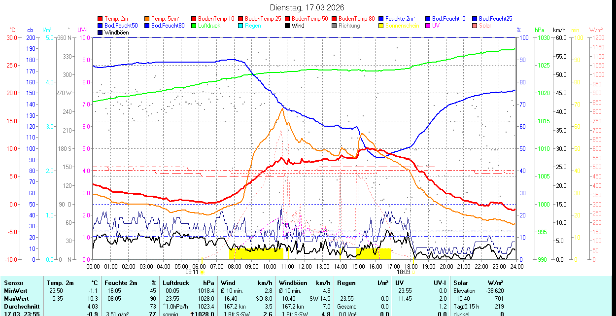Click the orange Temp. 5cm legend swatch
The height and width of the screenshot is (316, 616).
click(147, 19)
